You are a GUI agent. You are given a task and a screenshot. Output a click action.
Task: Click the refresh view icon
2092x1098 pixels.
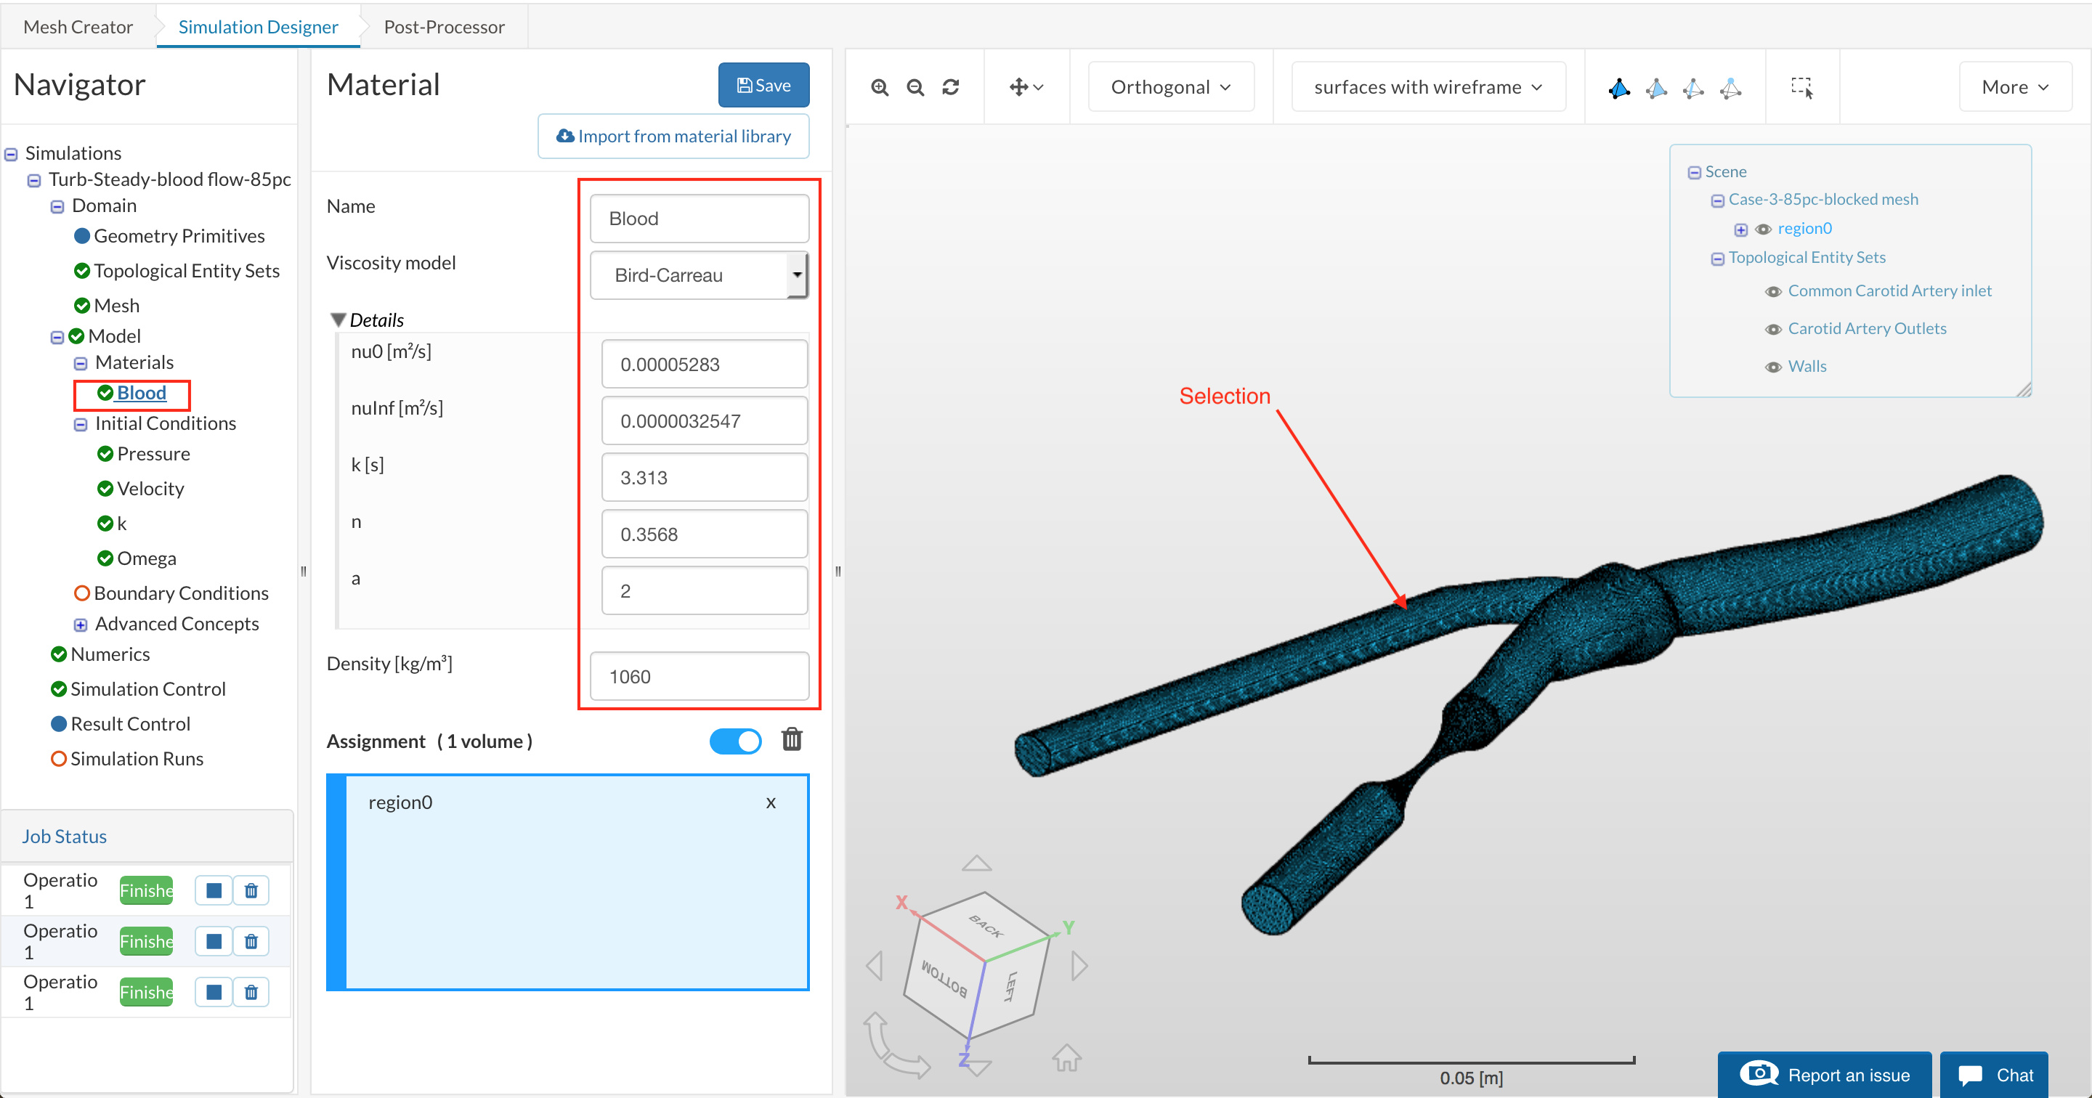[951, 87]
